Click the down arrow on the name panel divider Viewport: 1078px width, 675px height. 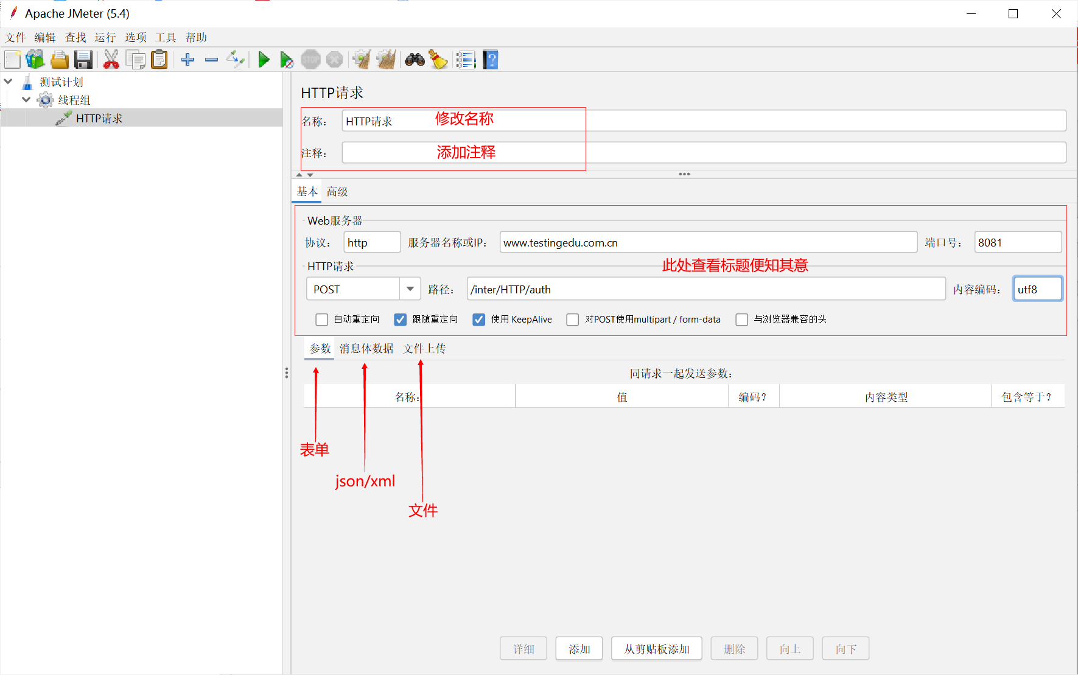point(310,175)
